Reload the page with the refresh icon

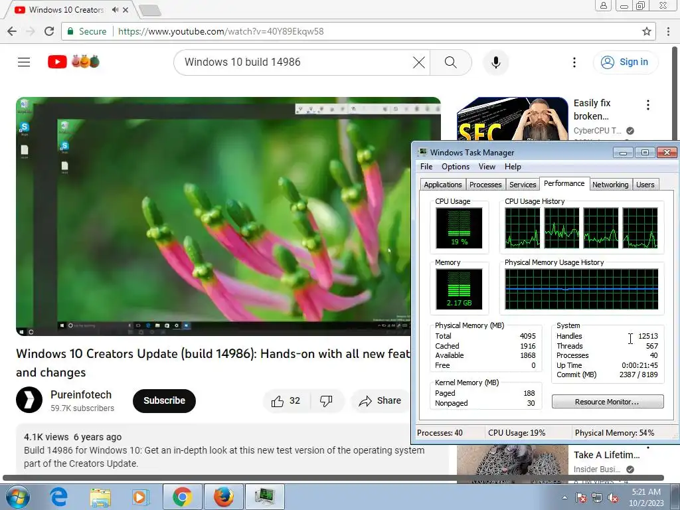pyautogui.click(x=49, y=31)
